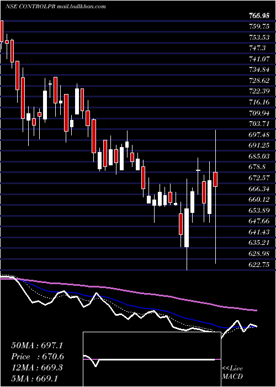The width and height of the screenshot is (276, 387).
Task: Select the 672.57 price axis label
Action: point(259,178)
